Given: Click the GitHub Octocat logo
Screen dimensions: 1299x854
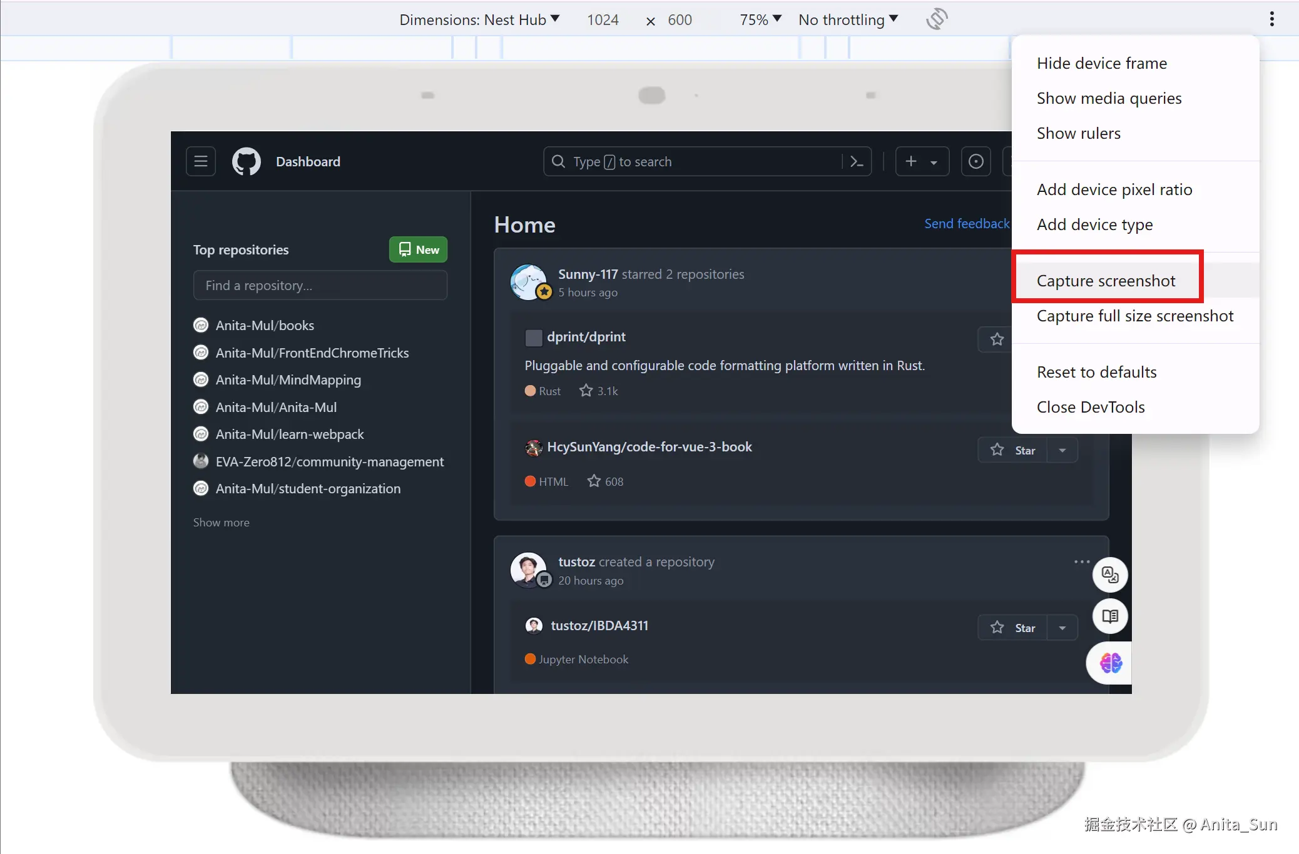Looking at the screenshot, I should pos(247,162).
